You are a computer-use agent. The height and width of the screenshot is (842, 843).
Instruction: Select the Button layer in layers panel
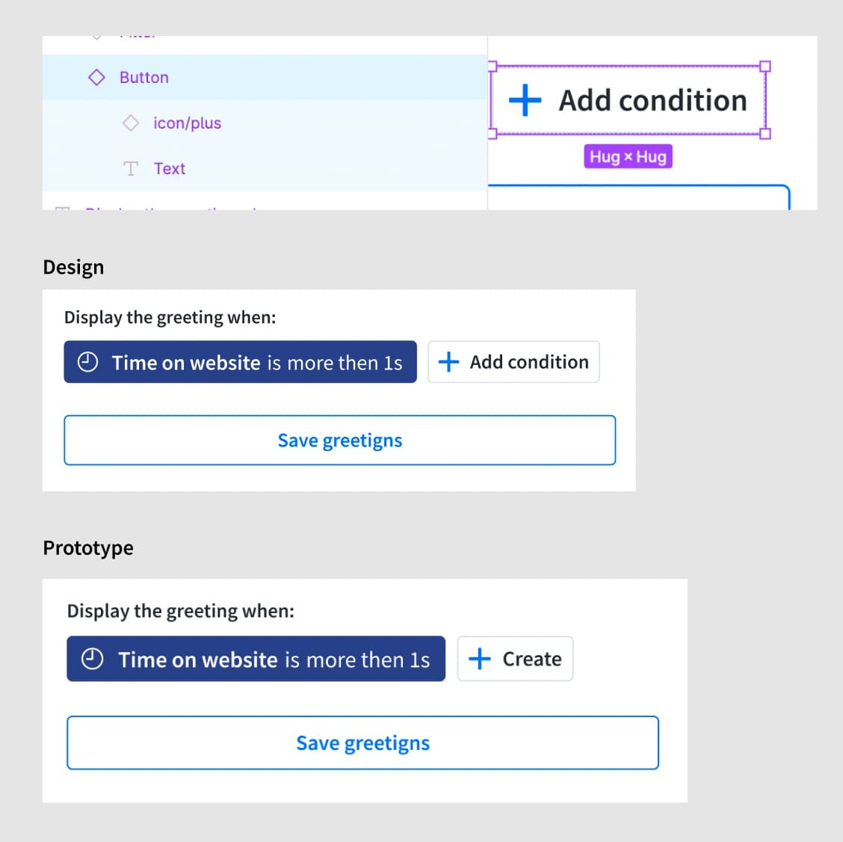pos(265,78)
